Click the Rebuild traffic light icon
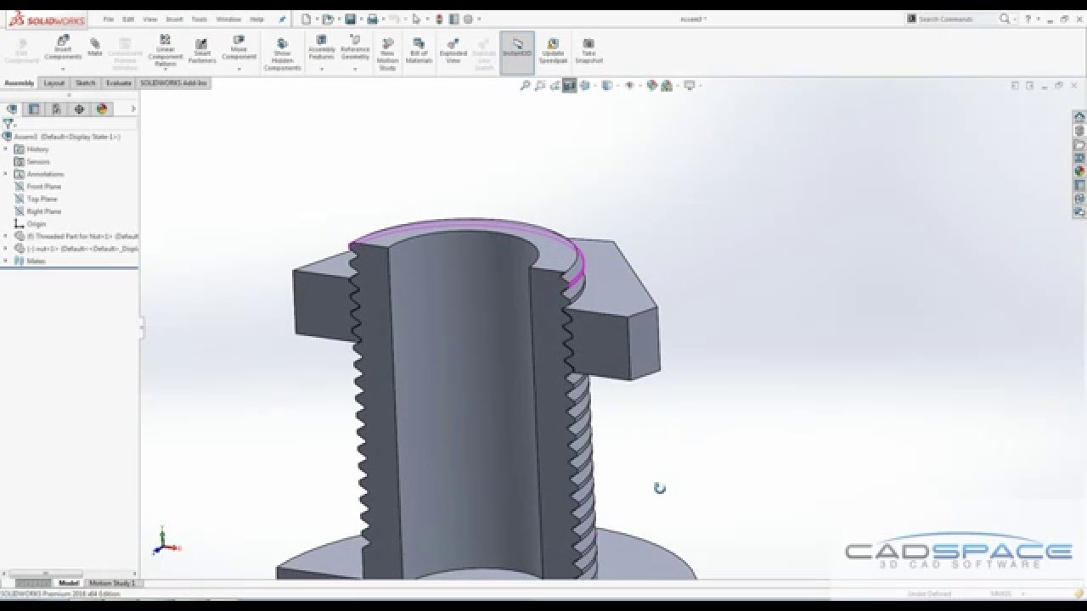Image resolution: width=1087 pixels, height=611 pixels. [440, 19]
